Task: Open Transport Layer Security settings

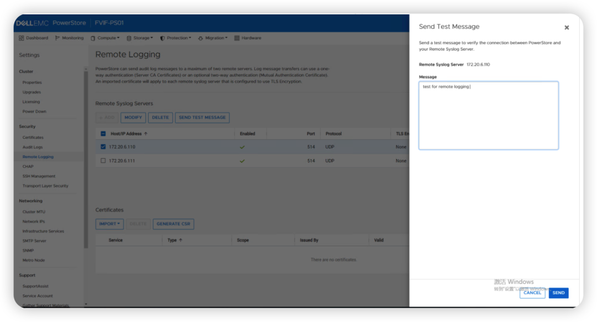Action: 45,186
